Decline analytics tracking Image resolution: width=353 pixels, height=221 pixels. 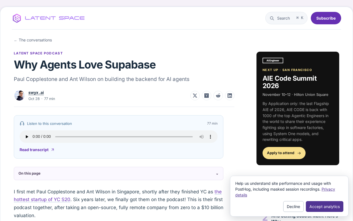click(293, 207)
